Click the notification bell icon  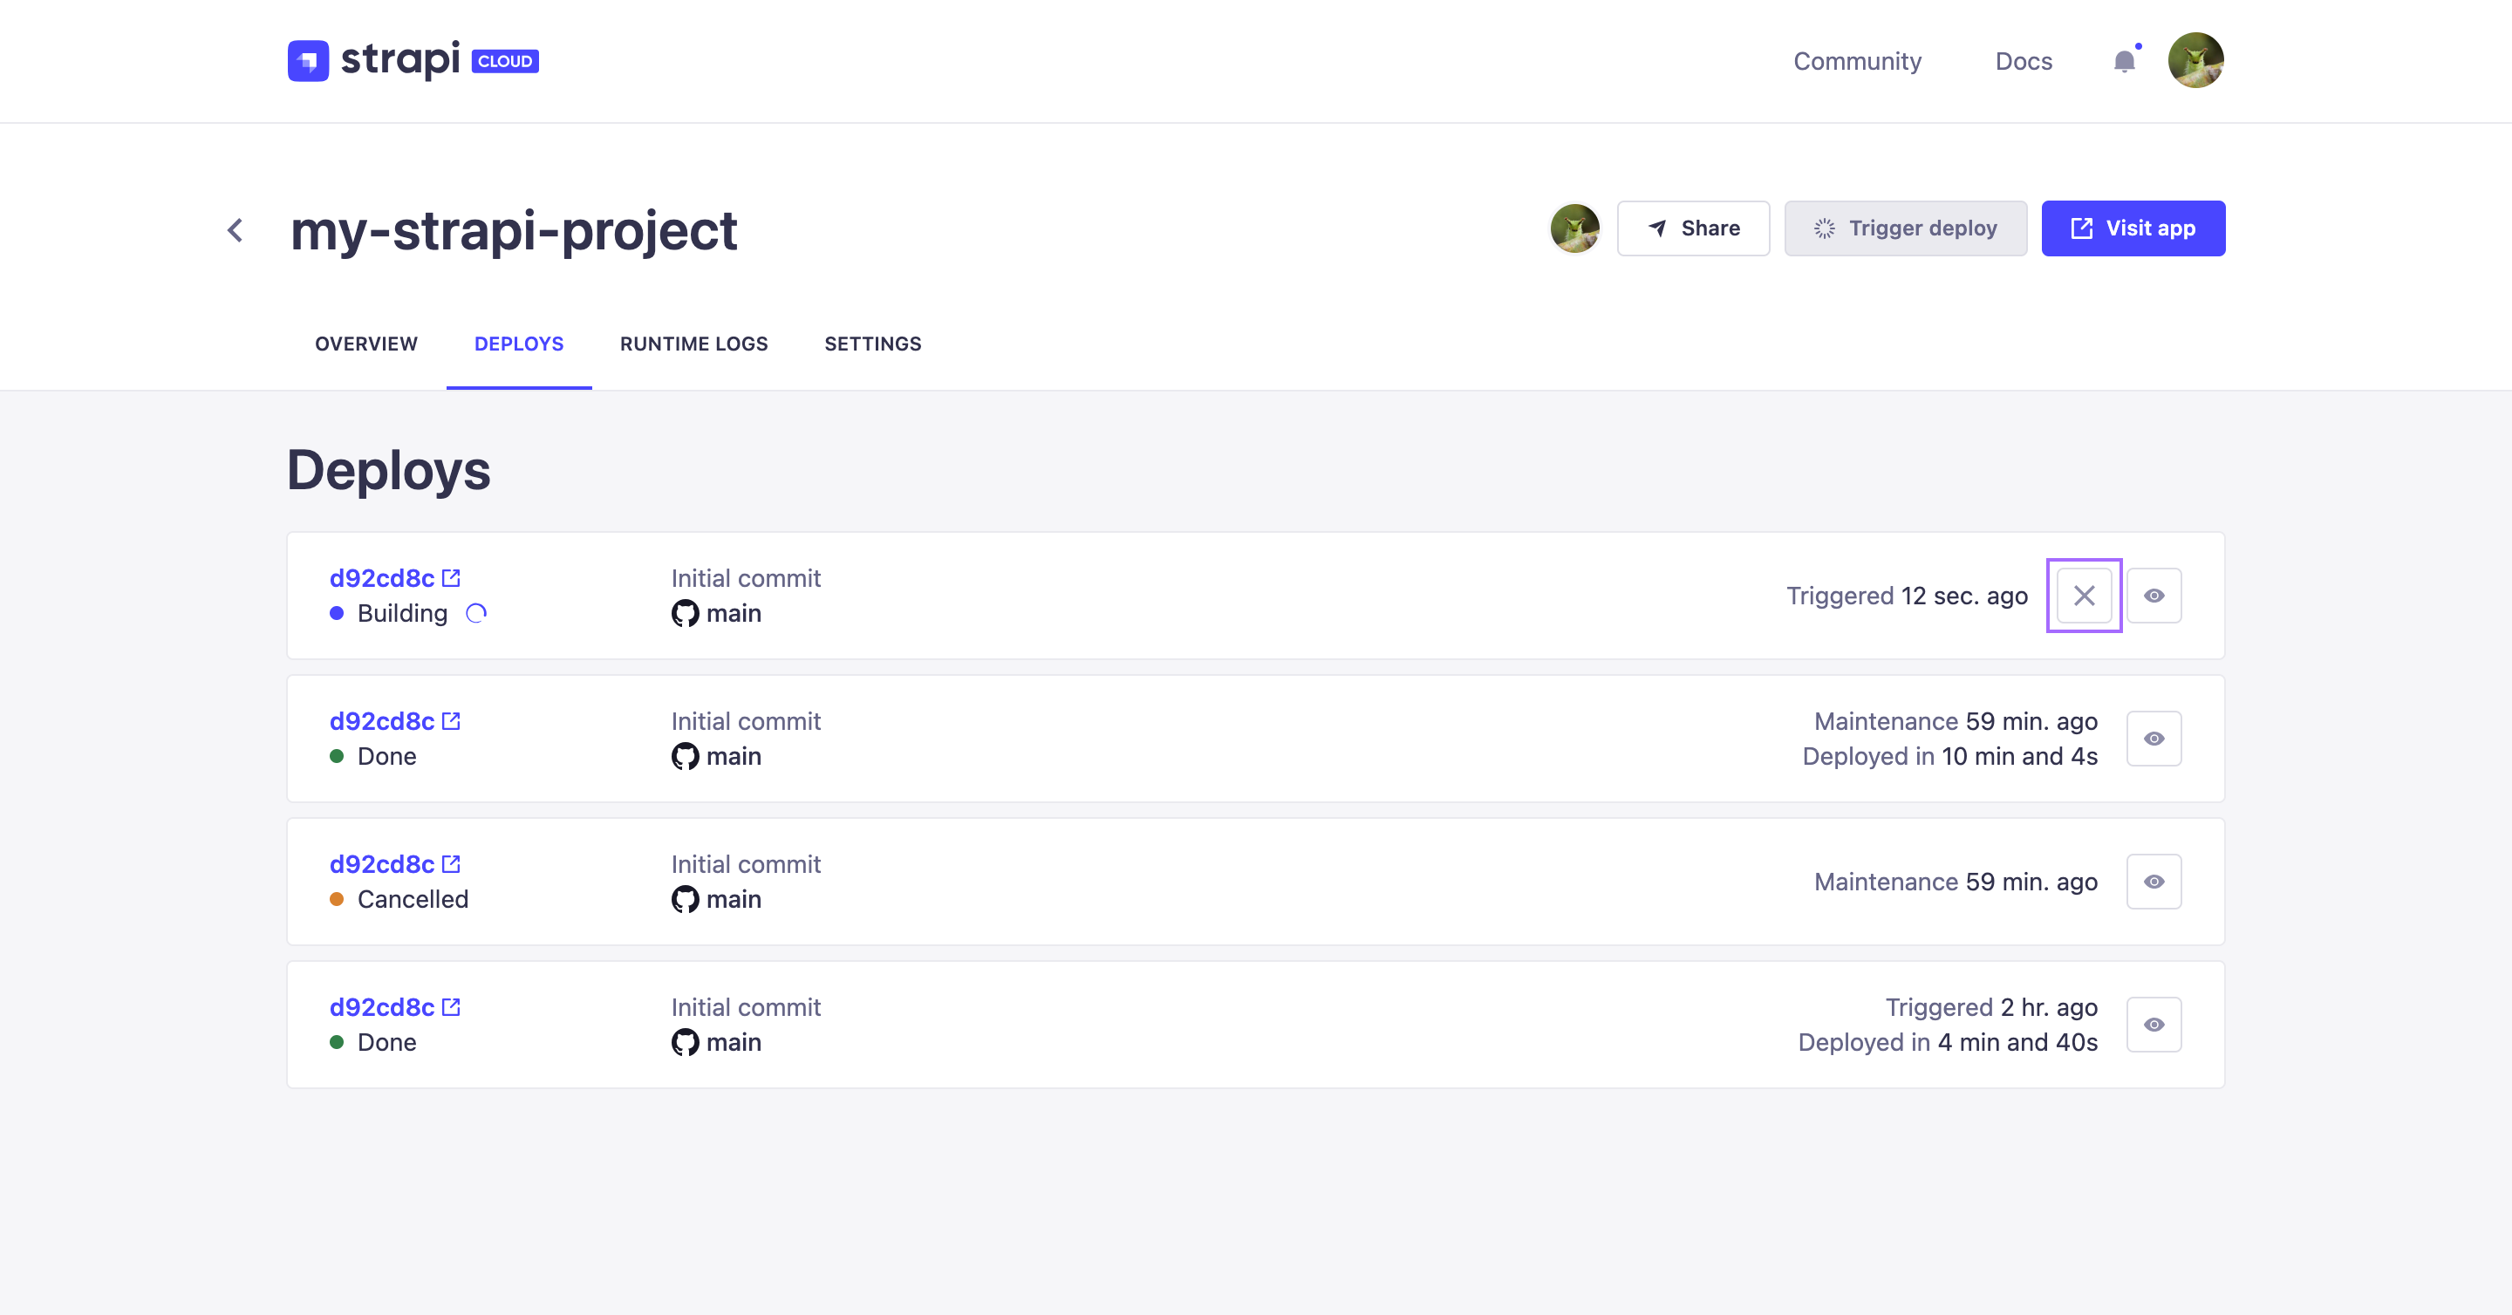pos(2123,60)
